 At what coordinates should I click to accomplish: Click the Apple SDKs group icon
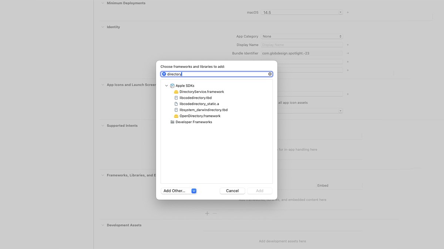[172, 86]
